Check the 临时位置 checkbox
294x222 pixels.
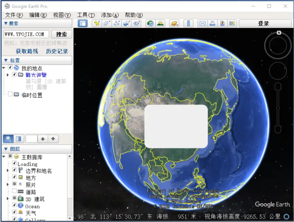pos(10,94)
